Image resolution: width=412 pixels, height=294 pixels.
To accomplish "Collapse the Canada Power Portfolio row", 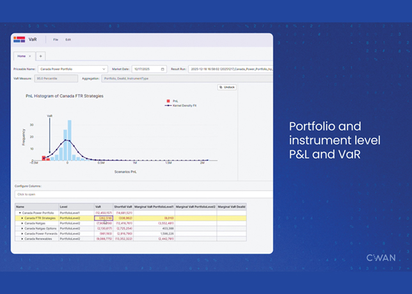I will point(18,212).
